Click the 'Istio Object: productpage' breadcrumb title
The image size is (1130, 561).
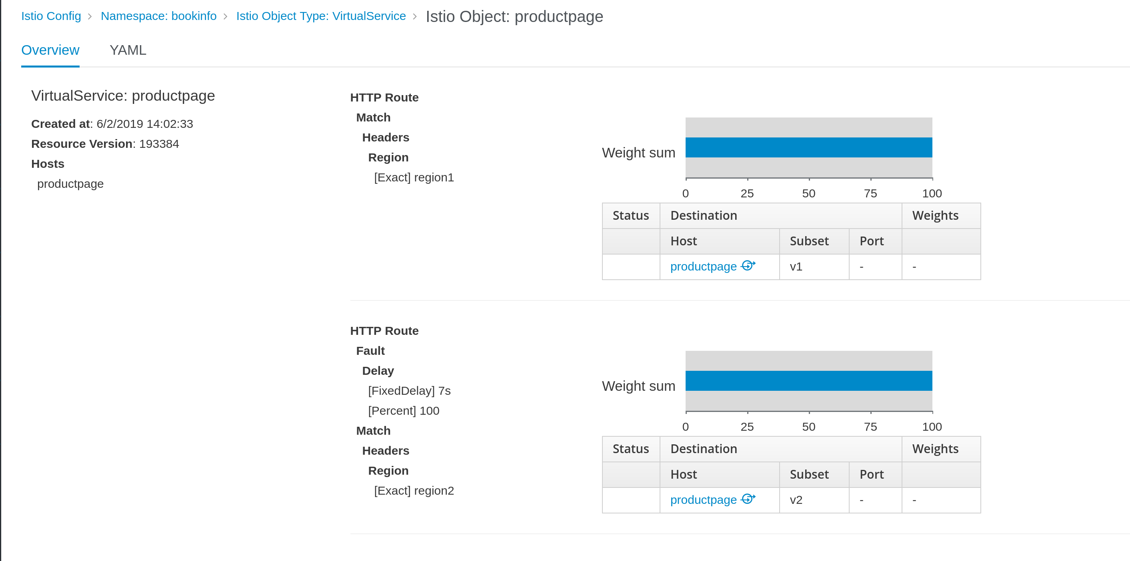[514, 17]
